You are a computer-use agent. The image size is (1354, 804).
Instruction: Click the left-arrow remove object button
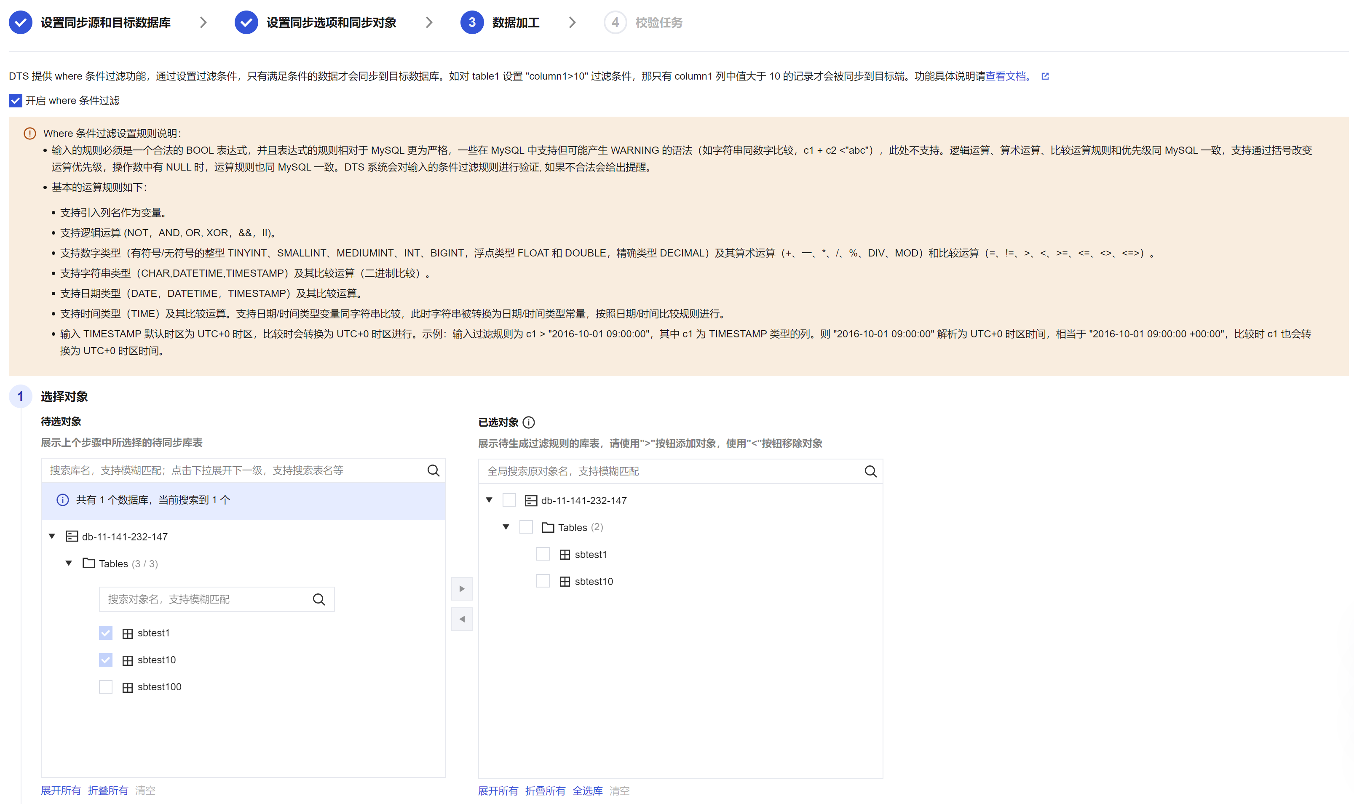pyautogui.click(x=462, y=619)
